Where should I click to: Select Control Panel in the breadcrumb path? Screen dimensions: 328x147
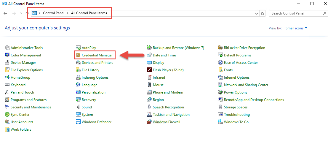tap(54, 13)
